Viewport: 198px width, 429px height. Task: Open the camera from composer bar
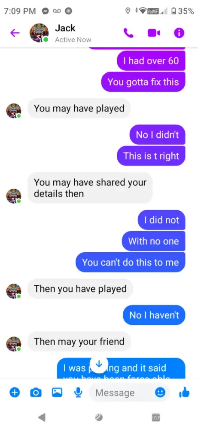[x=35, y=393]
